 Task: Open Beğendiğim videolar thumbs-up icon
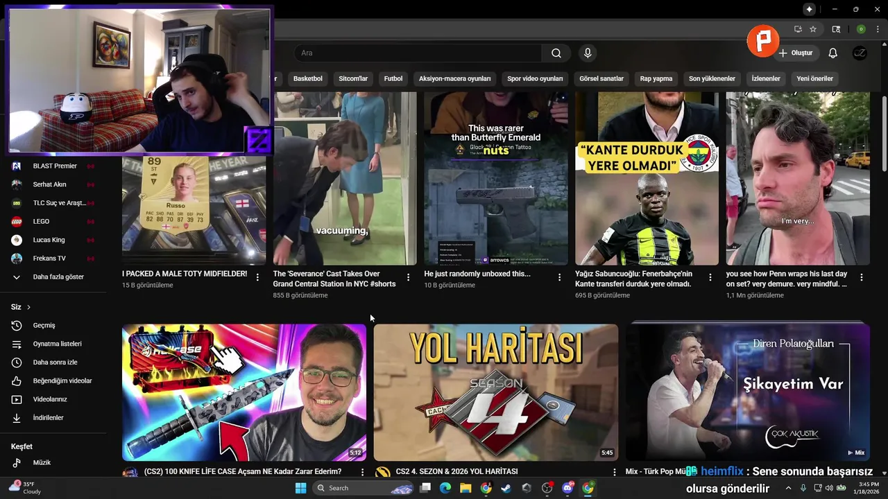[17, 380]
